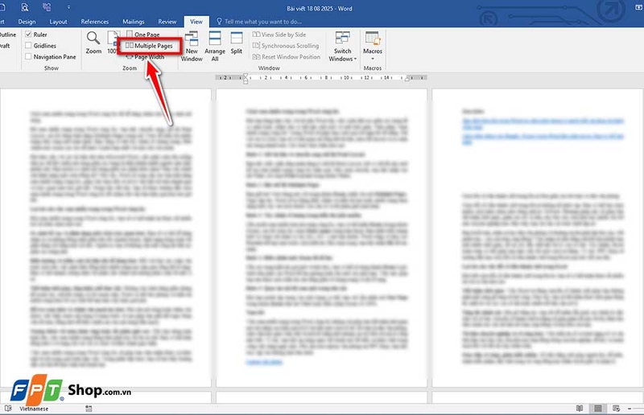Choose One Page zoom view
The height and width of the screenshot is (415, 644).
(x=143, y=35)
